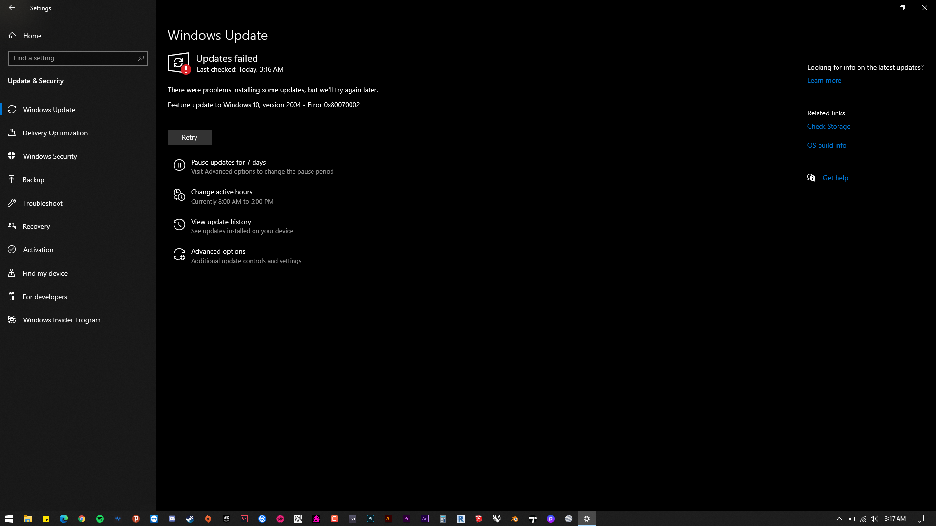
Task: Click the View update history icon
Action: pyautogui.click(x=179, y=225)
